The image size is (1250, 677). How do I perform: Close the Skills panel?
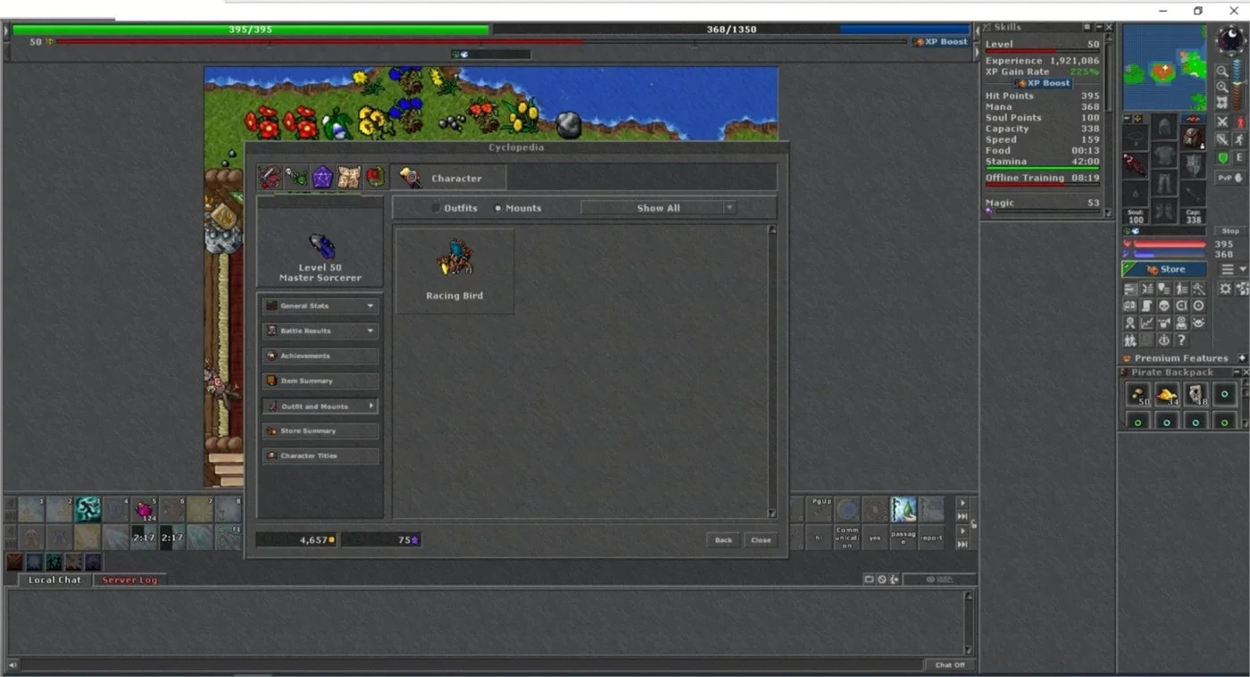click(1109, 28)
